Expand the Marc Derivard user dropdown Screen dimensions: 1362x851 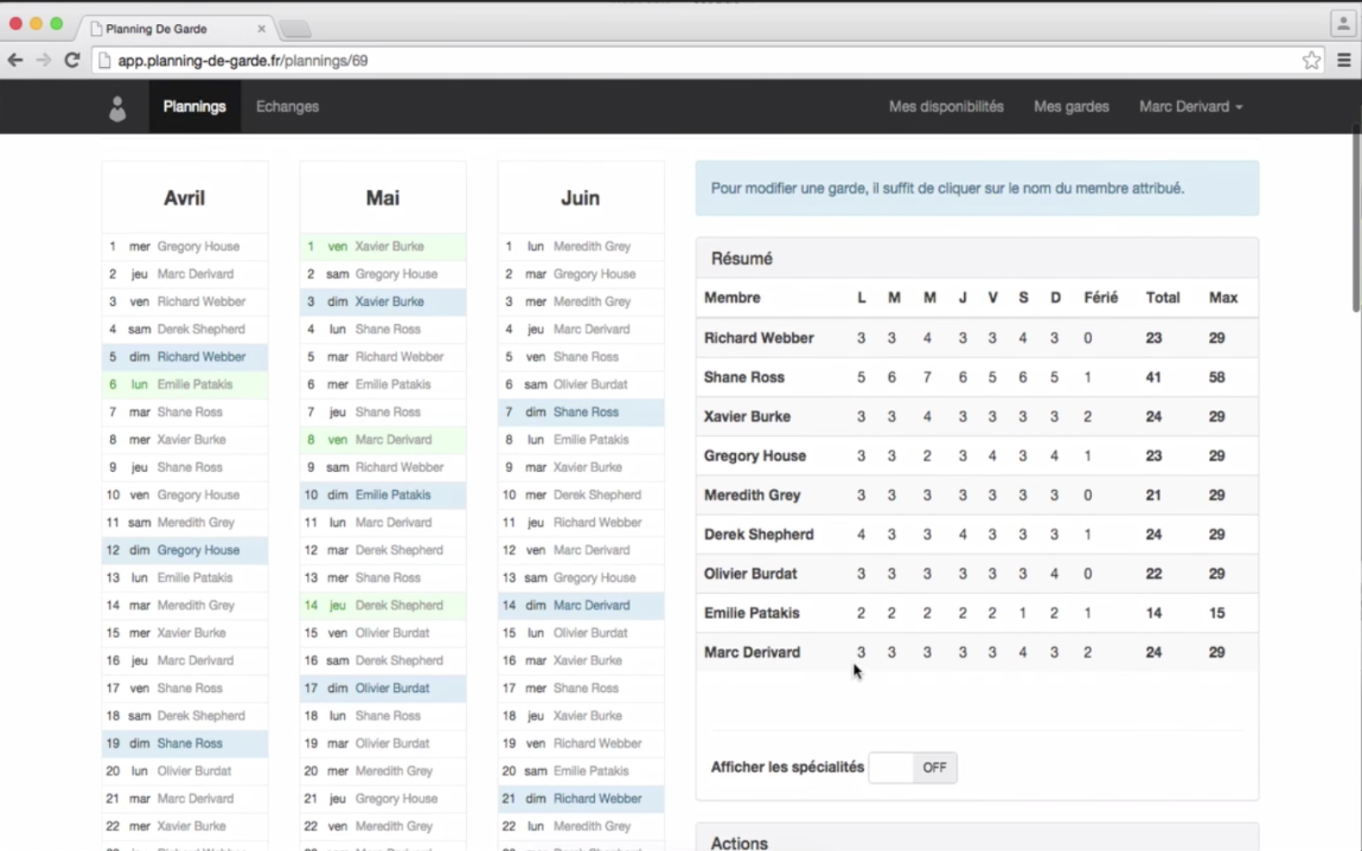[x=1191, y=107]
